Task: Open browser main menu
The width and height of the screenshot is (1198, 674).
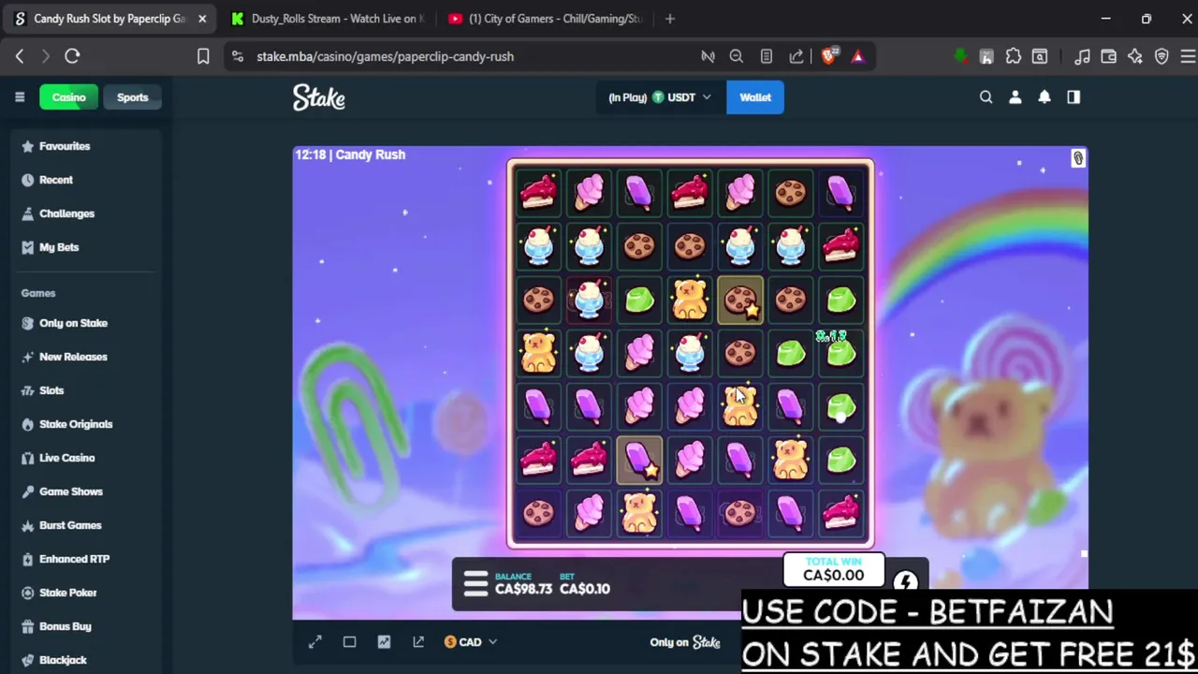Action: (1187, 56)
